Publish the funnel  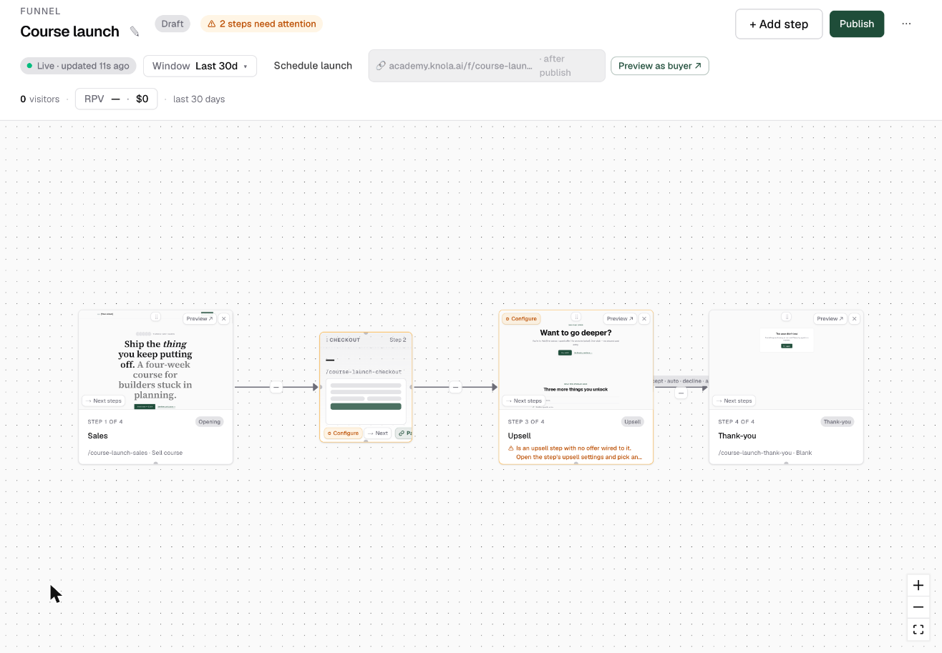tap(857, 24)
